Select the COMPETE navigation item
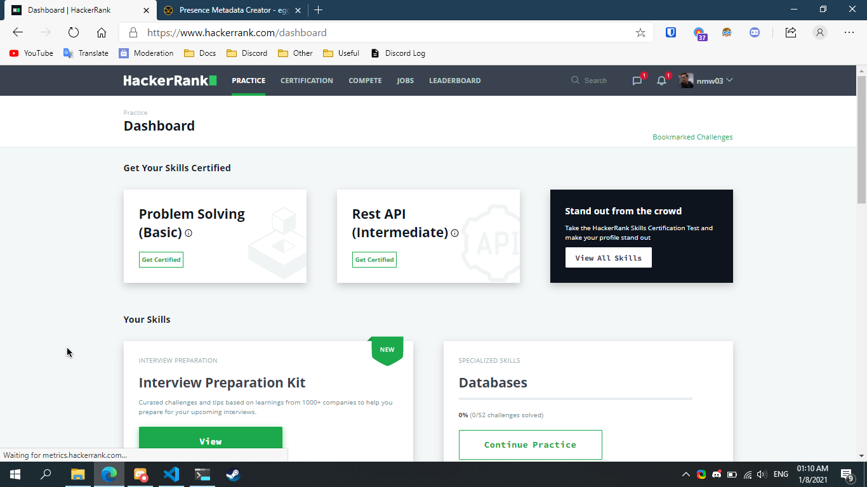Screen dimensions: 867x487 coord(365,81)
